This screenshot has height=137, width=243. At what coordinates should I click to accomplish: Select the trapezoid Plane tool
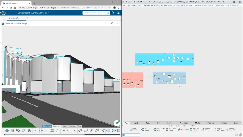(x=52, y=131)
